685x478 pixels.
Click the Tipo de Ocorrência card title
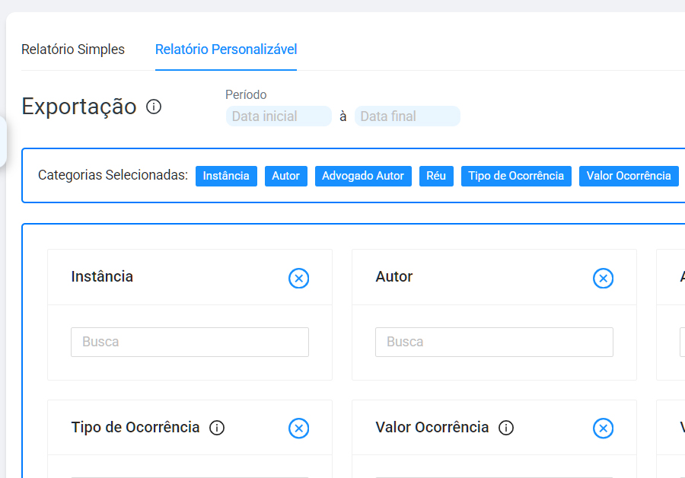(x=135, y=427)
